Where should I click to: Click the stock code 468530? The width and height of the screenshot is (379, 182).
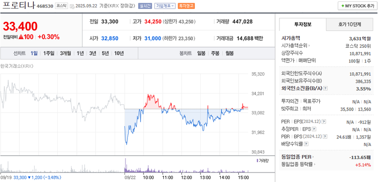pyautogui.click(x=45, y=6)
